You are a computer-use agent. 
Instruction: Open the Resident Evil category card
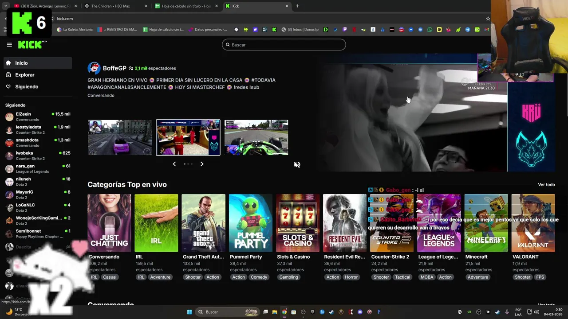tap(345, 223)
